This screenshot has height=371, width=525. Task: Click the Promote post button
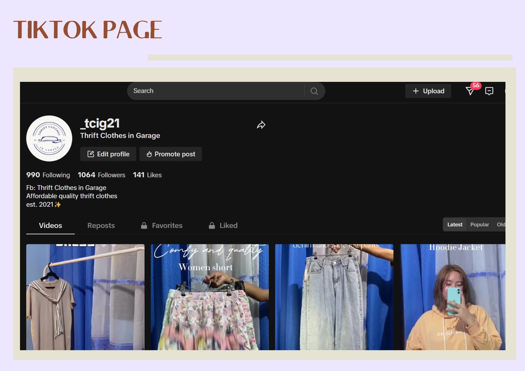tap(171, 154)
